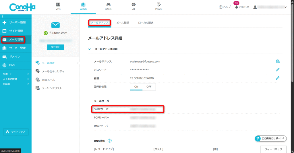This screenshot has width=294, height=153.
Task: Click the pencil icon to edit the password
Action: click(x=277, y=70)
